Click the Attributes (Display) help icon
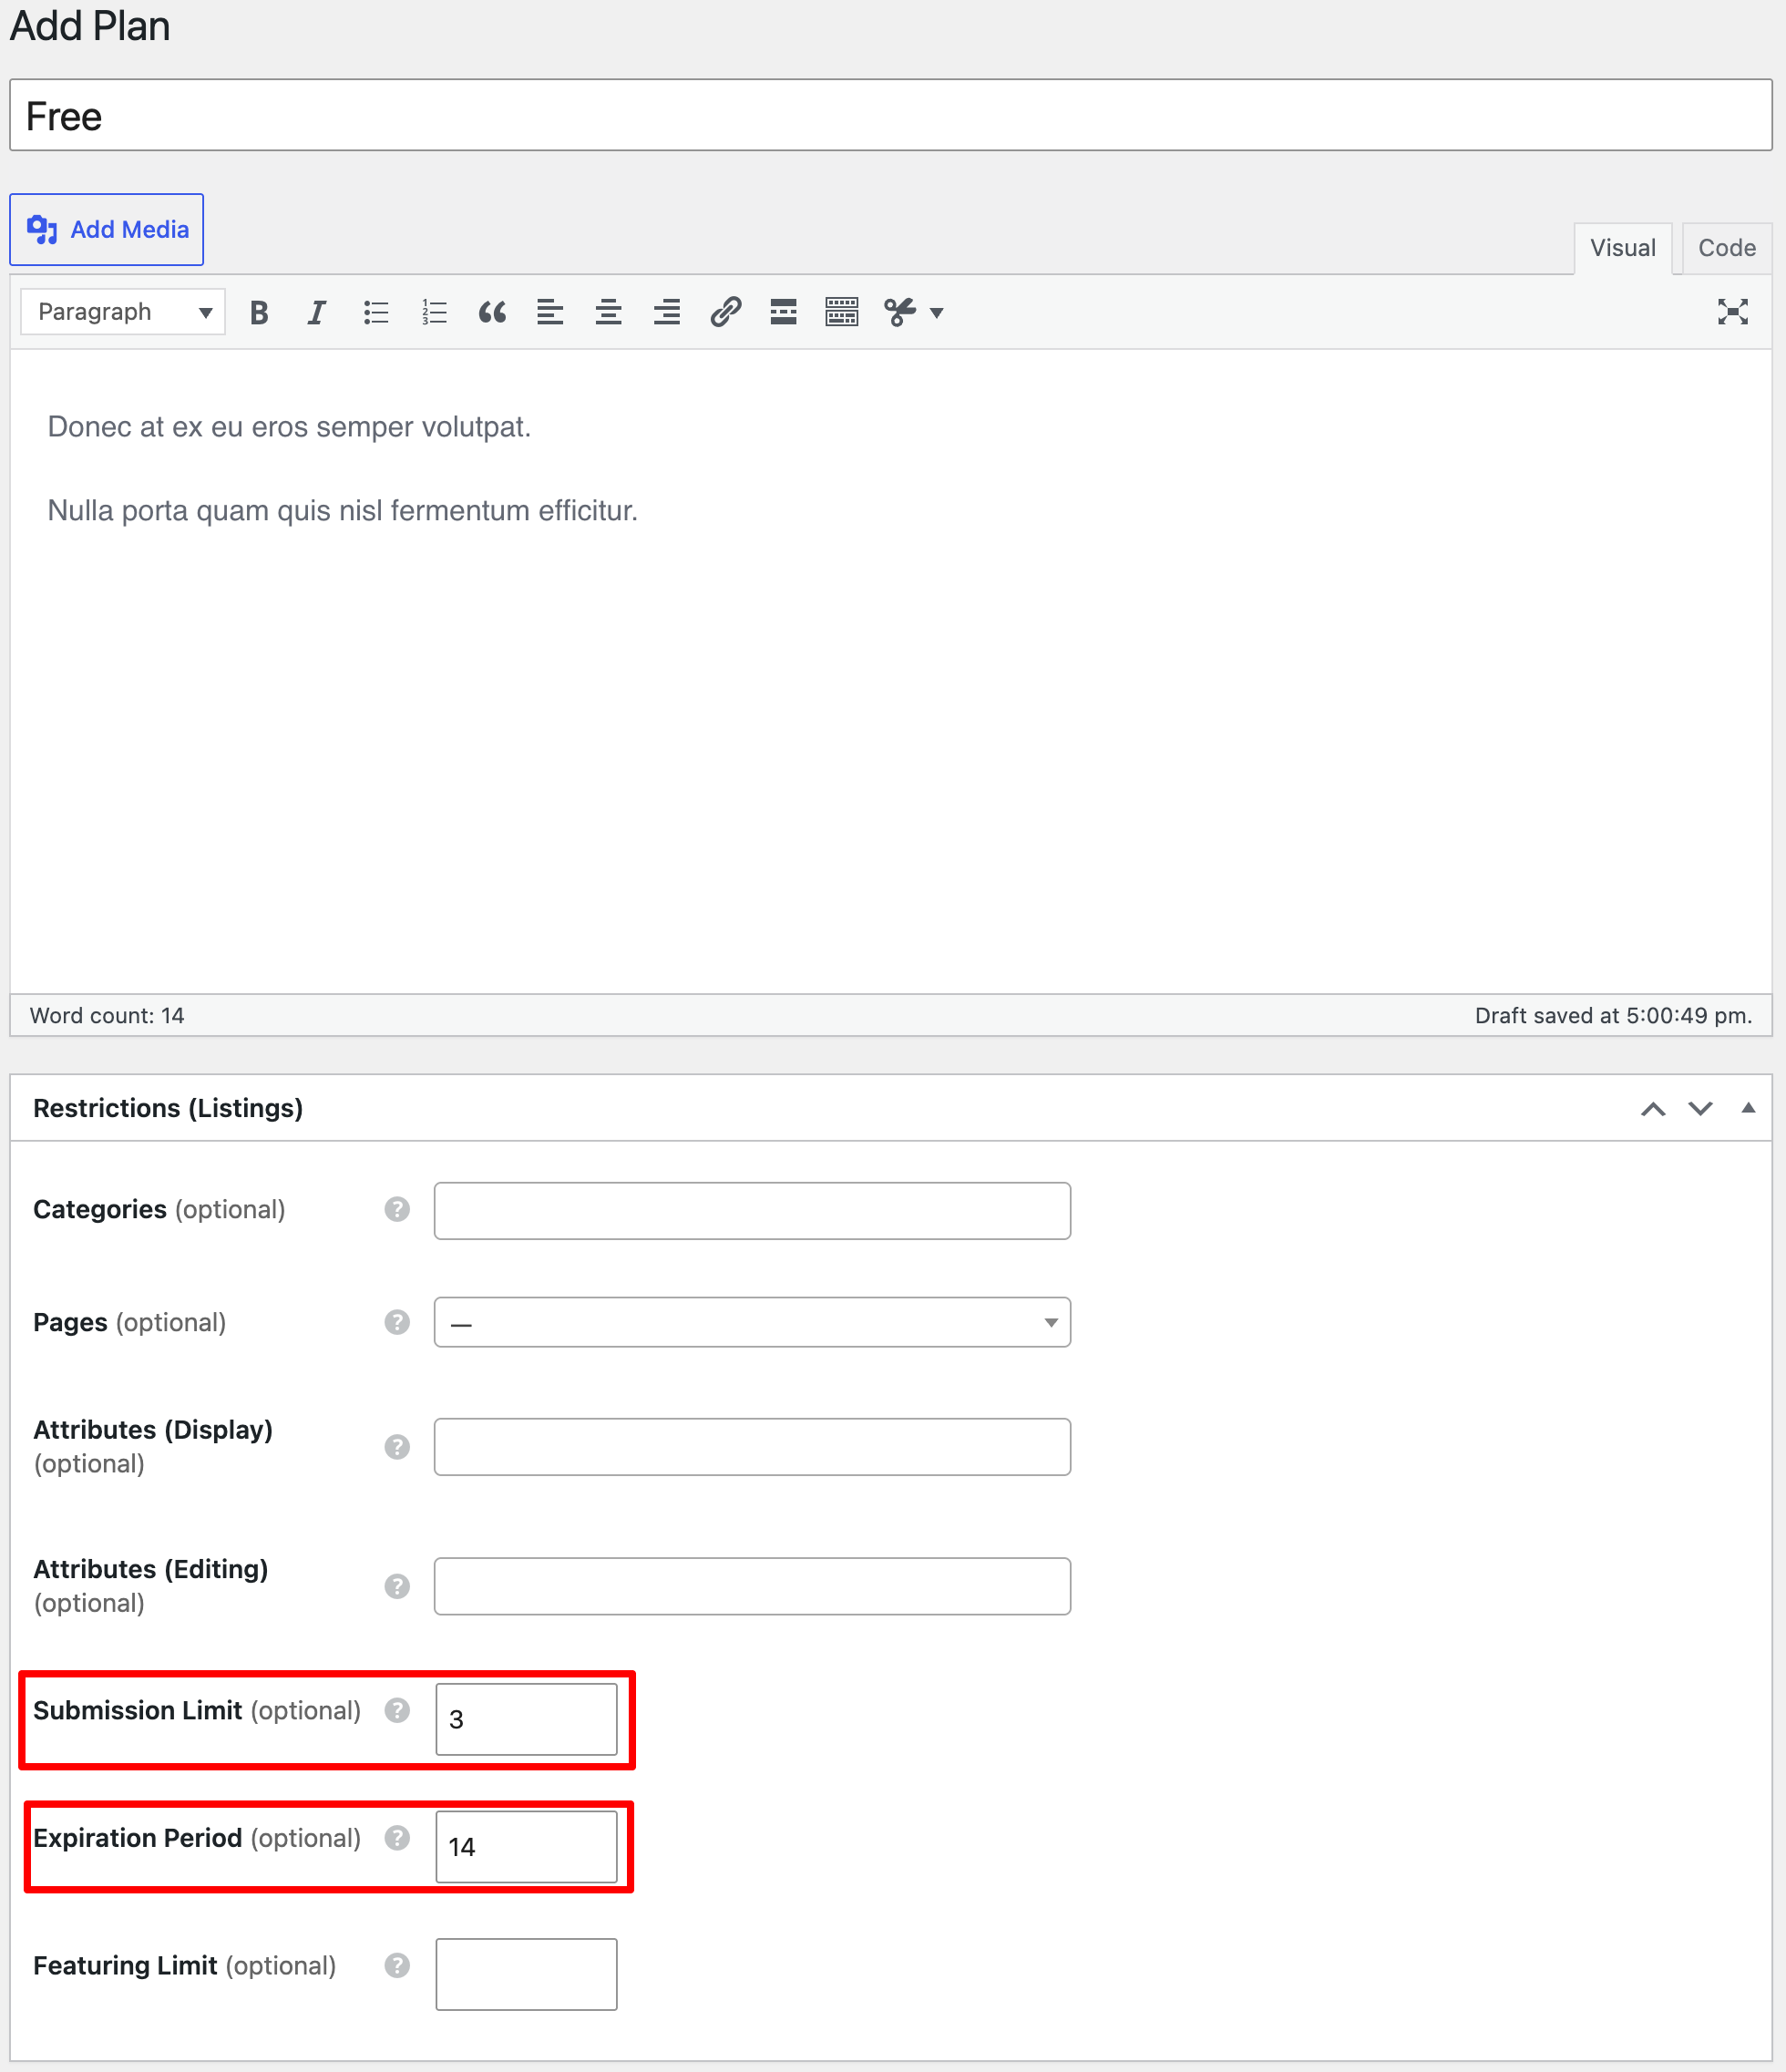 [397, 1447]
